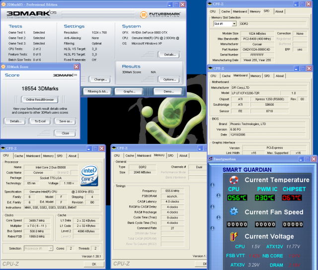This screenshot has width=318, height=270.
Task: Click the 3DMark05 title bar app icon
Action: [x=3, y=4]
